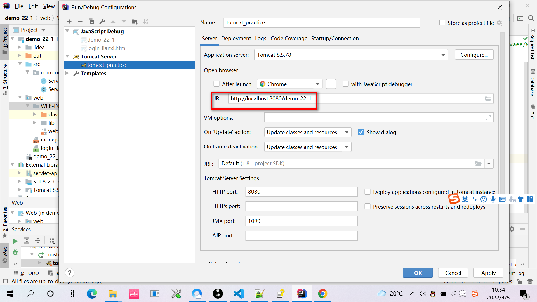Select login_lianxi.html configuration
Viewport: 537px width, 302px height.
click(107, 48)
